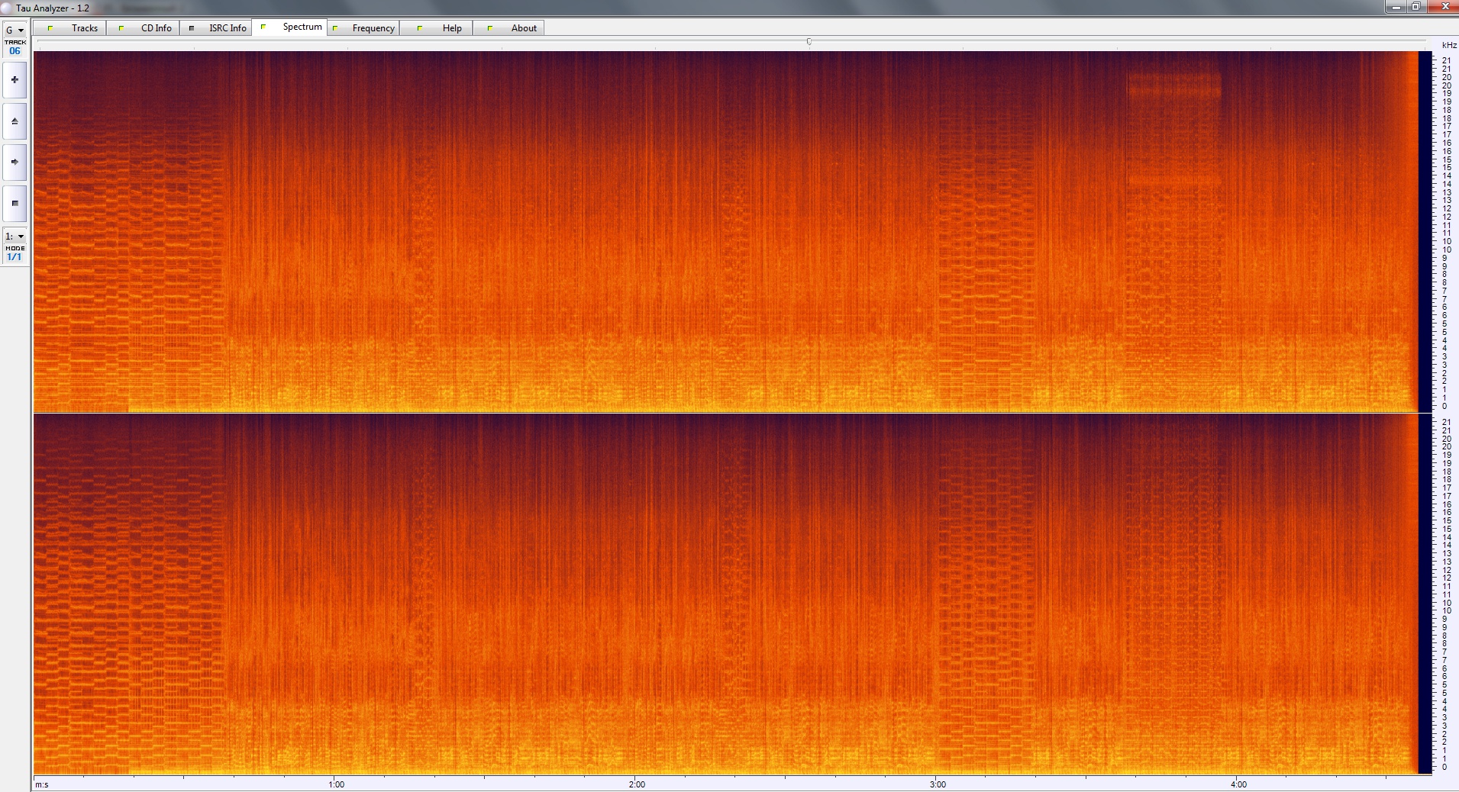1459x792 pixels.
Task: Click the position slider handle above spectrogram
Action: 809,42
